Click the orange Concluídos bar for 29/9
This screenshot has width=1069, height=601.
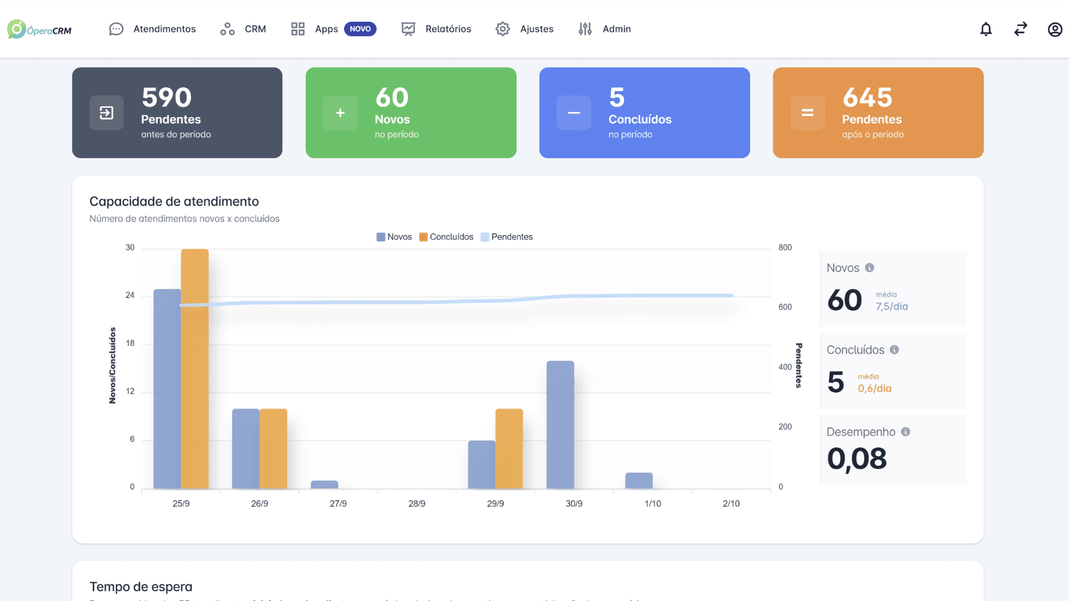click(509, 449)
